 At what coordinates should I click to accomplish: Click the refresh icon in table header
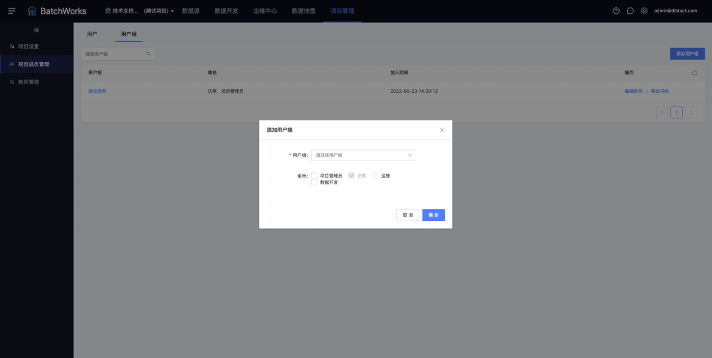click(x=694, y=73)
